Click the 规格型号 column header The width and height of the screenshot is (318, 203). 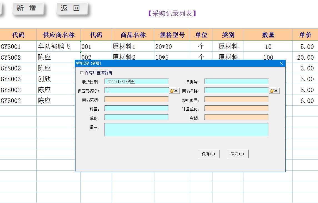click(172, 34)
